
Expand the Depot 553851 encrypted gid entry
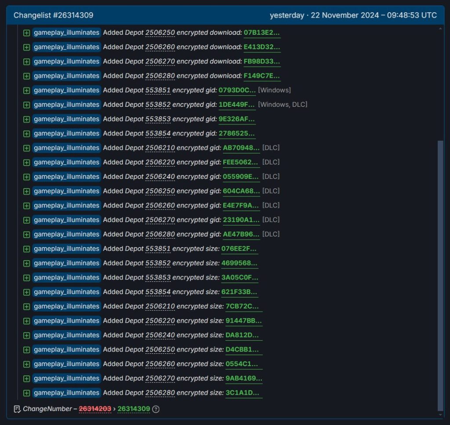pos(27,90)
